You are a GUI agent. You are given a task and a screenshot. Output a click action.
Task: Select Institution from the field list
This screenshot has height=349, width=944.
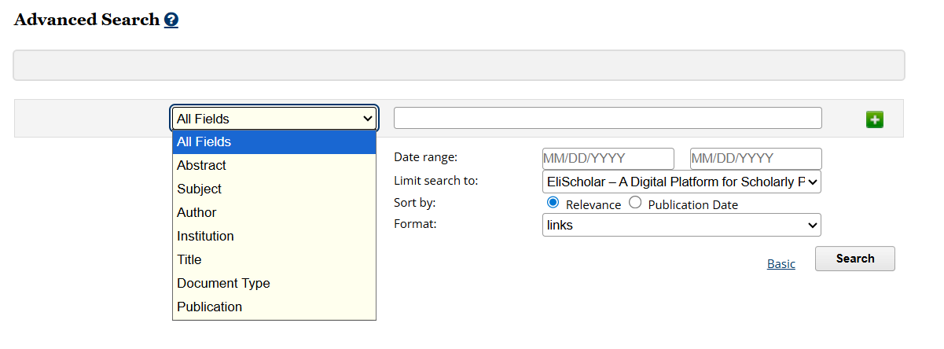click(x=274, y=237)
